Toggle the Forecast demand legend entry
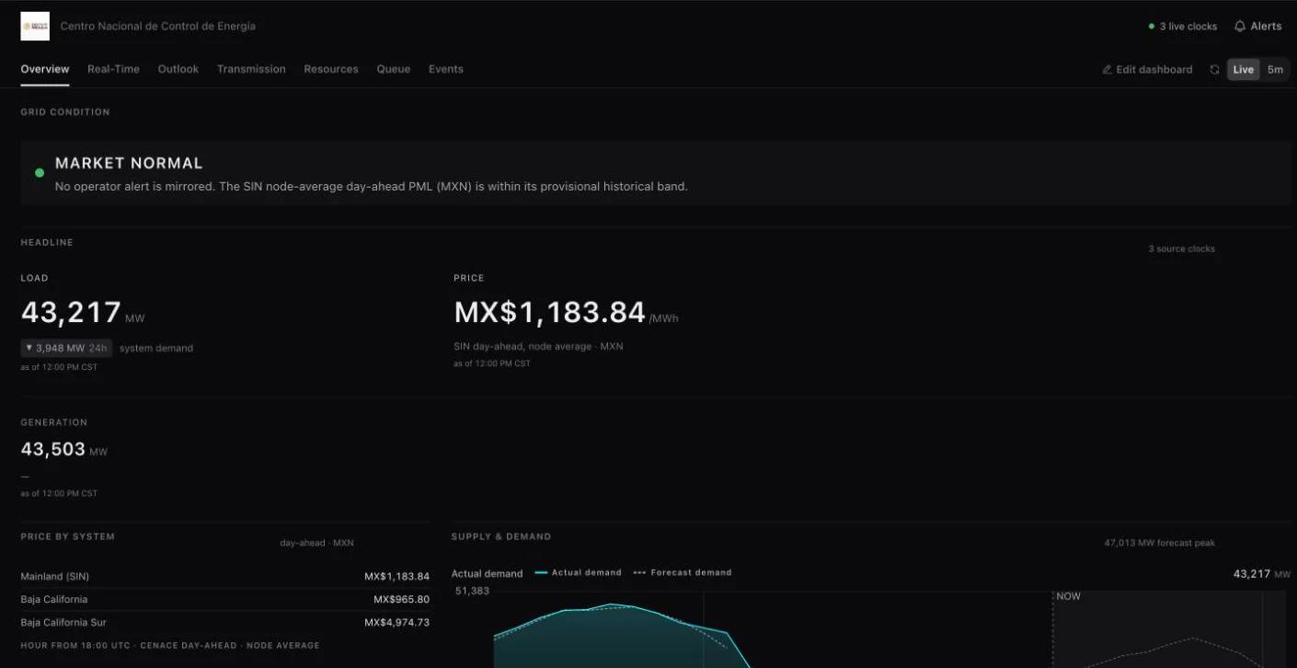1297x668 pixels. 683,572
